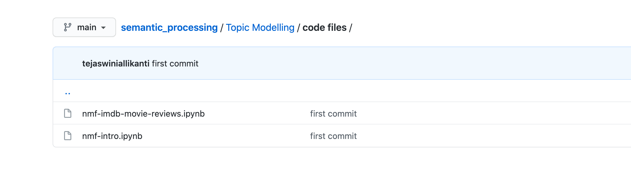Click the code files breadcrumb label
The image size is (631, 174).
(x=324, y=27)
